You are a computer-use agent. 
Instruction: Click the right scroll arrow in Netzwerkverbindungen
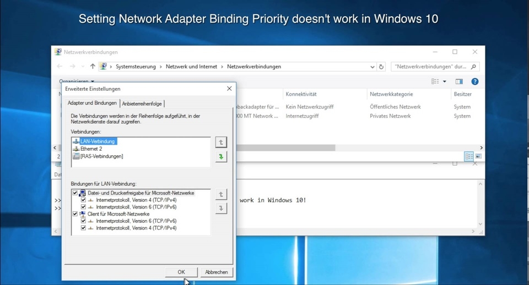[x=481, y=147]
